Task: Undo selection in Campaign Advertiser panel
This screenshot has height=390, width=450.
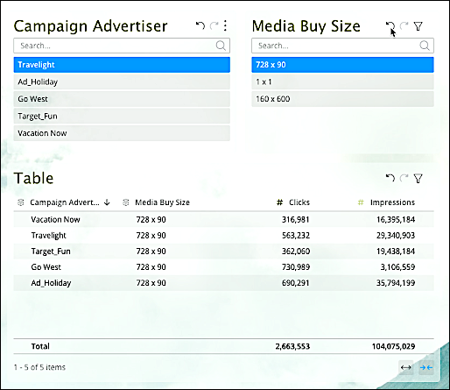Action: [200, 26]
